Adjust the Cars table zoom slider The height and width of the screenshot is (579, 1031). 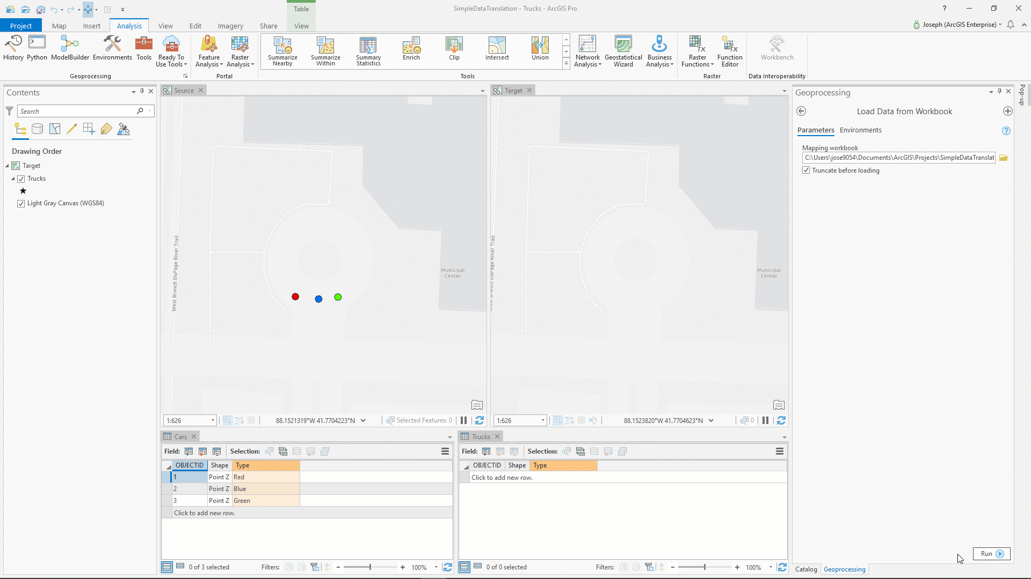coord(370,567)
